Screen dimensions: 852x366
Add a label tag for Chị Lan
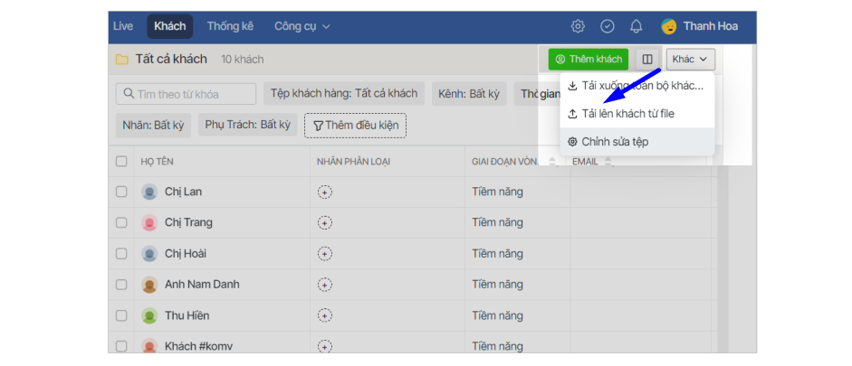click(325, 192)
